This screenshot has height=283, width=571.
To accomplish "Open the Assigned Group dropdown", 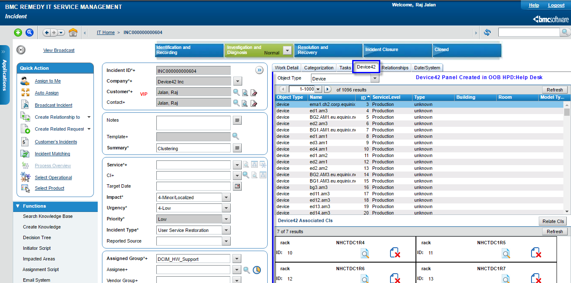I will pyautogui.click(x=237, y=259).
